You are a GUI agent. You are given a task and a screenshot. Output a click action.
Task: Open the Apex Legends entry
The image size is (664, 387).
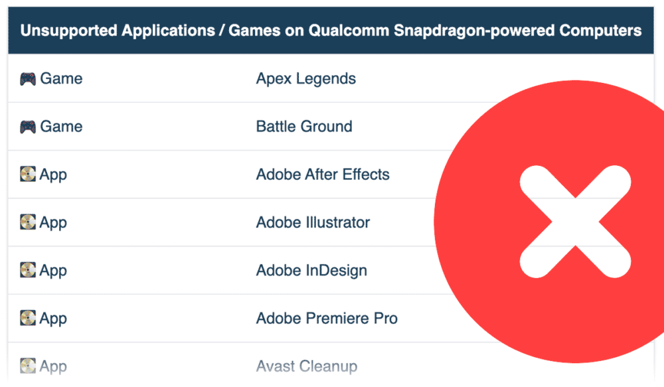point(305,78)
